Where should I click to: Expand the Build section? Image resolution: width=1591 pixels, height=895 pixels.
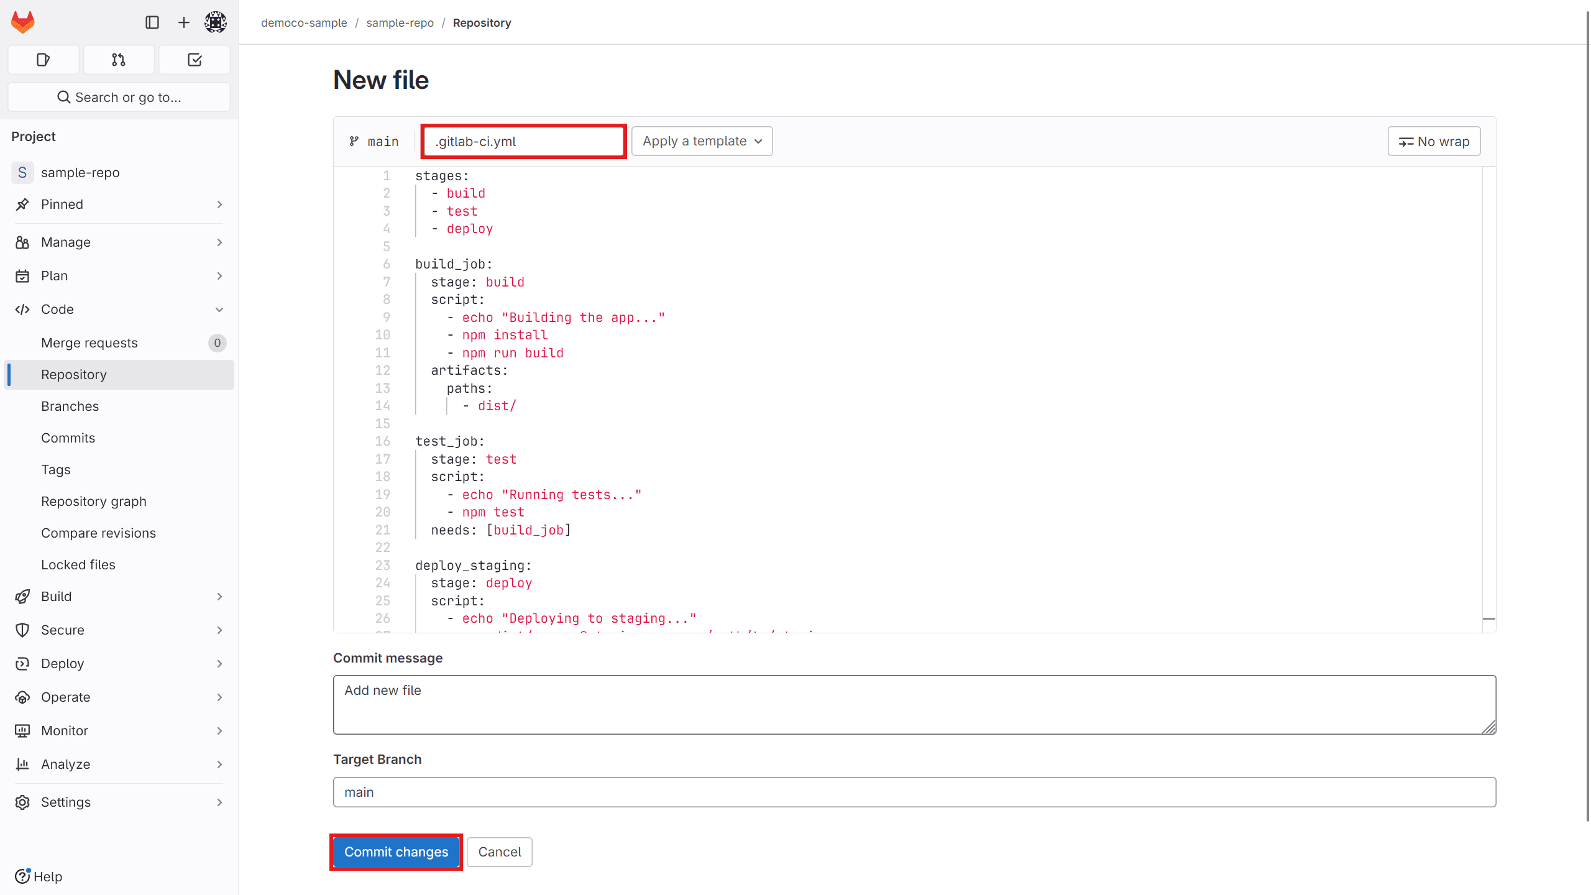pyautogui.click(x=119, y=596)
